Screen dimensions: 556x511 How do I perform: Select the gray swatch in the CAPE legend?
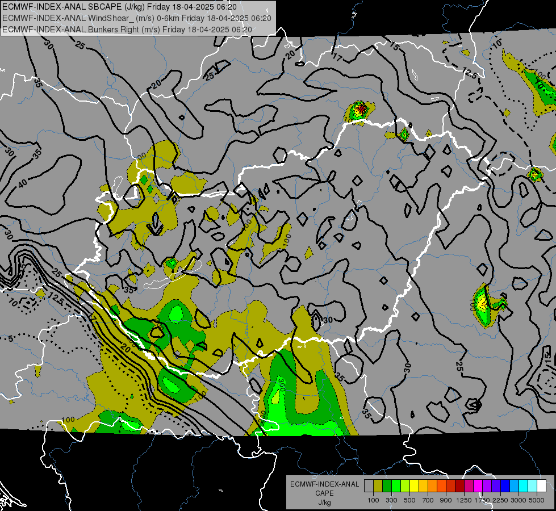tap(369, 486)
